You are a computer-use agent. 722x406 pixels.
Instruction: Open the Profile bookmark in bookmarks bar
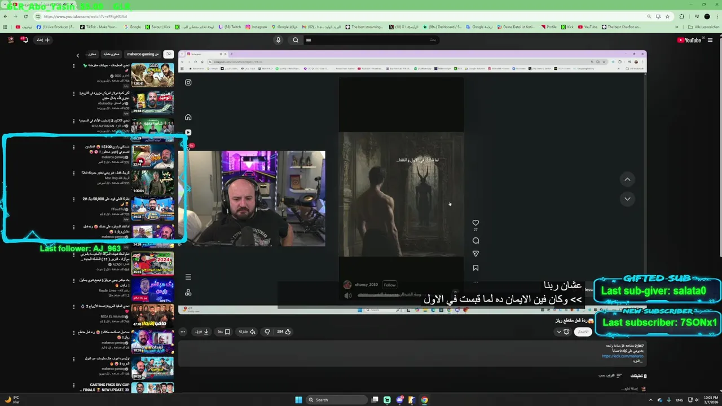(x=549, y=27)
